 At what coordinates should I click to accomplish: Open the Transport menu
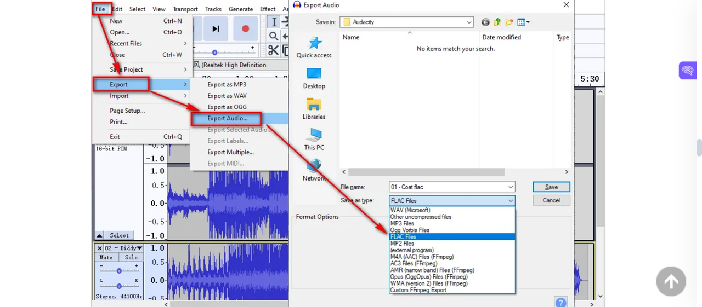(x=185, y=9)
